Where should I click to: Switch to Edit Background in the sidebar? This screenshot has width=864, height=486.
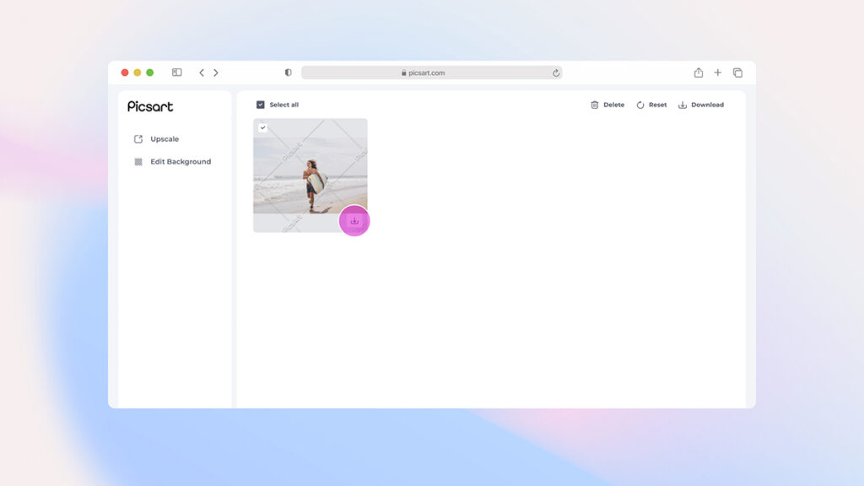click(x=180, y=161)
